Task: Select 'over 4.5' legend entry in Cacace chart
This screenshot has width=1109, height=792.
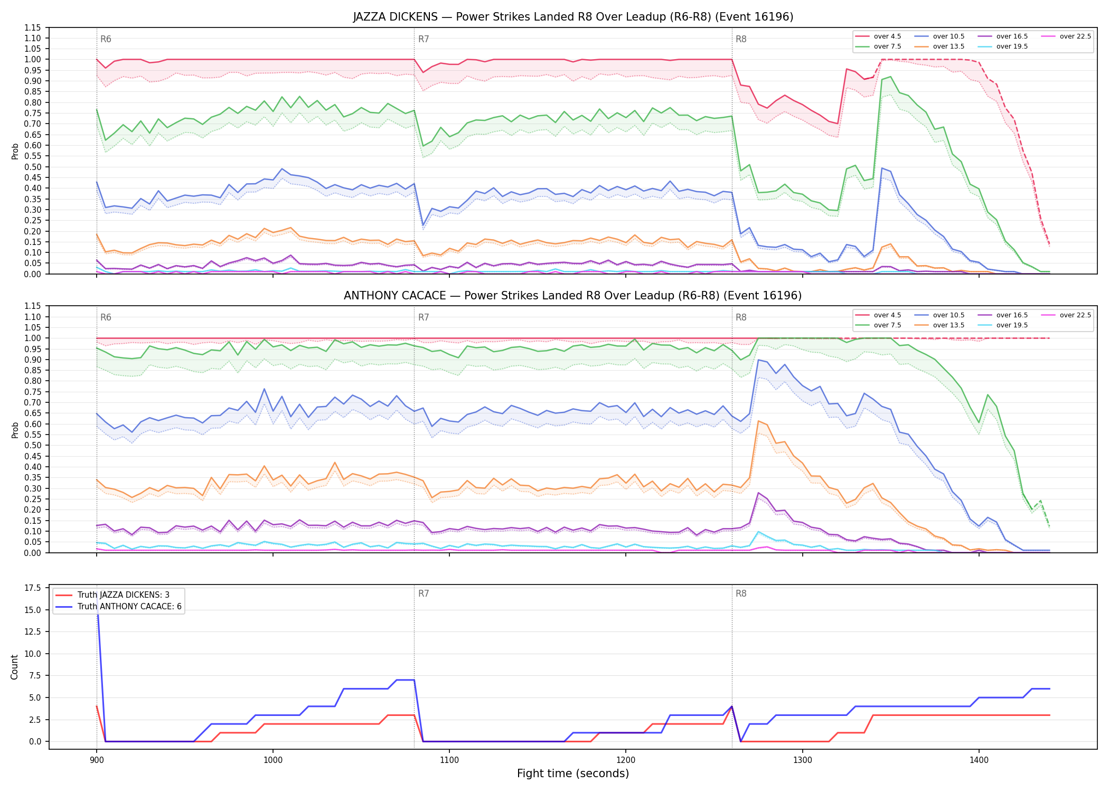Action: (878, 315)
